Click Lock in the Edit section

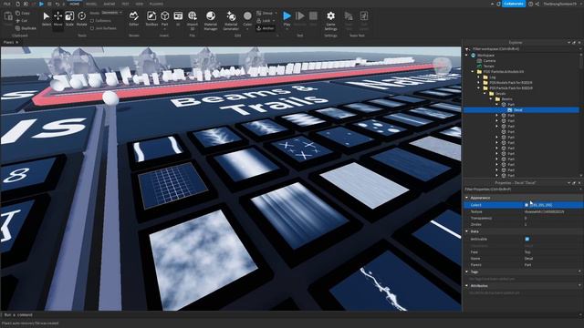pyautogui.click(x=264, y=21)
